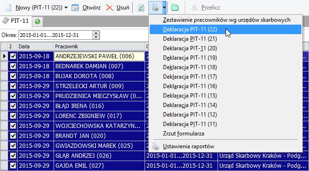Sort by the Data column header
The height and width of the screenshot is (171, 309).
click(35, 46)
